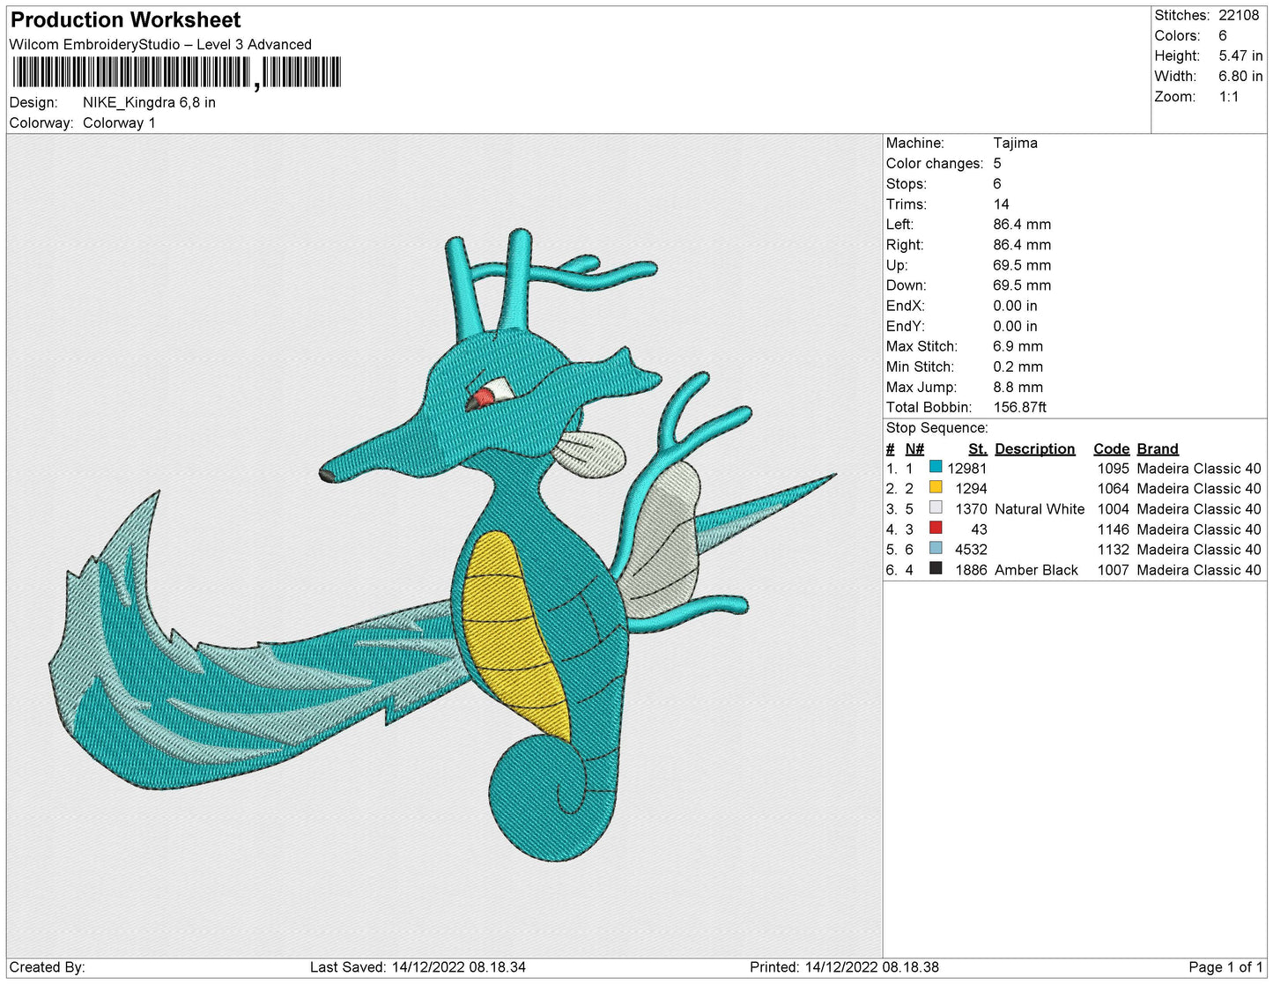
Task: Click the 'Page 1 of 1' footer
Action: (1225, 967)
